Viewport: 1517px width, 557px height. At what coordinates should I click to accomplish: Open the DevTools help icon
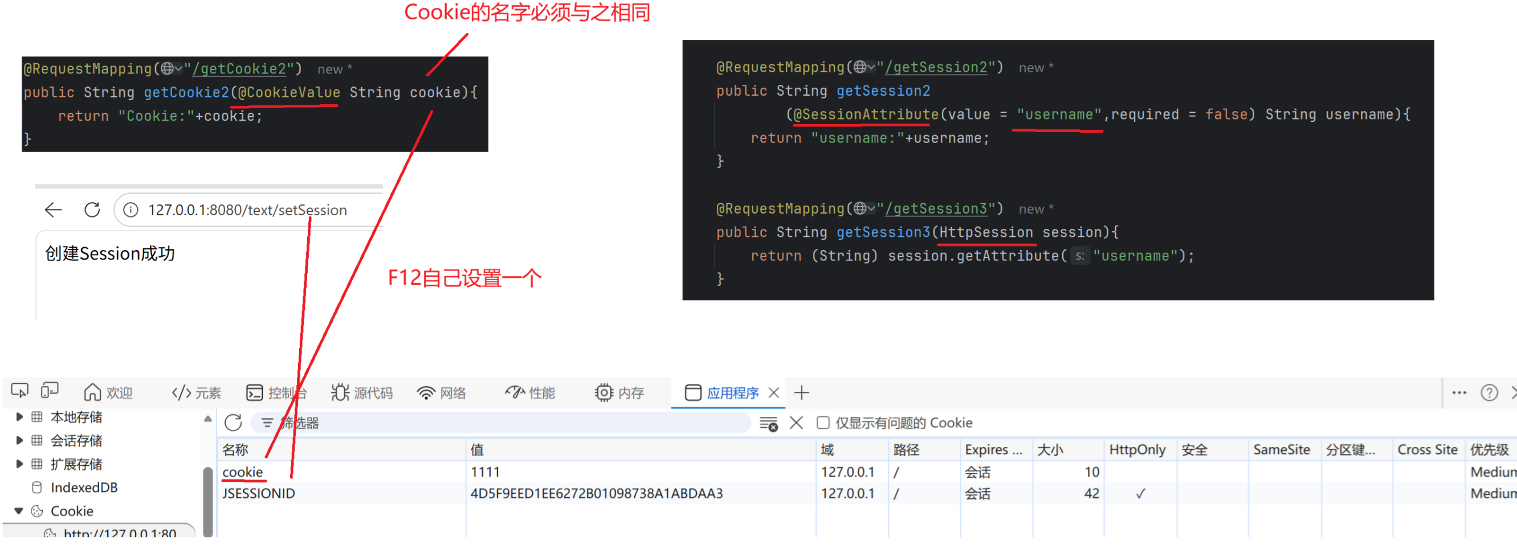[x=1489, y=393]
